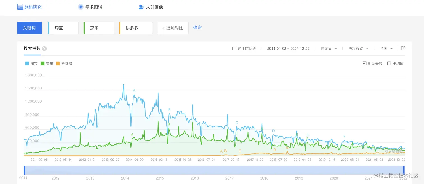
Task: Click the blue news marker A on 淘宝 line
Action: (x=134, y=91)
